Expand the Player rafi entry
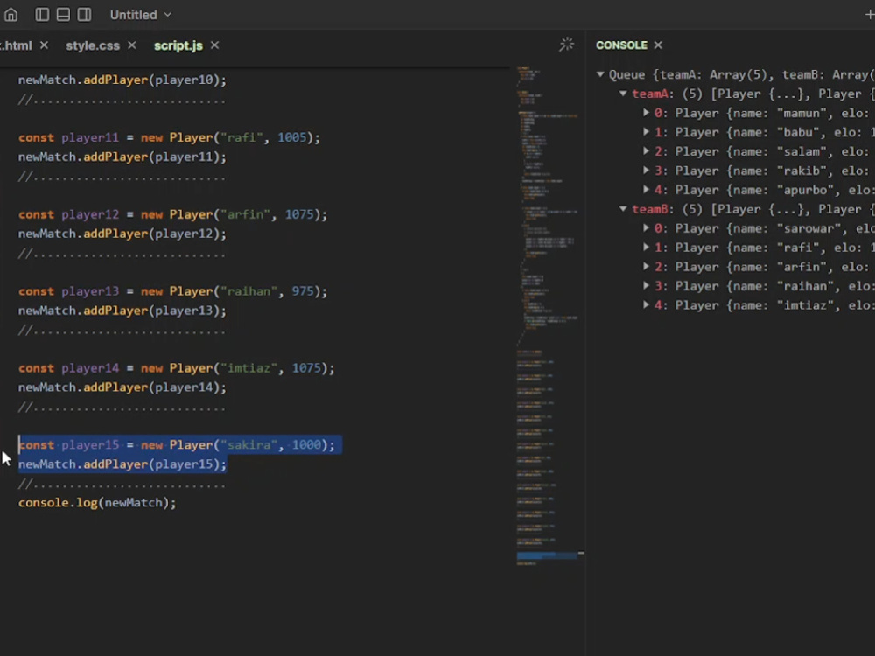This screenshot has width=875, height=656. [646, 248]
